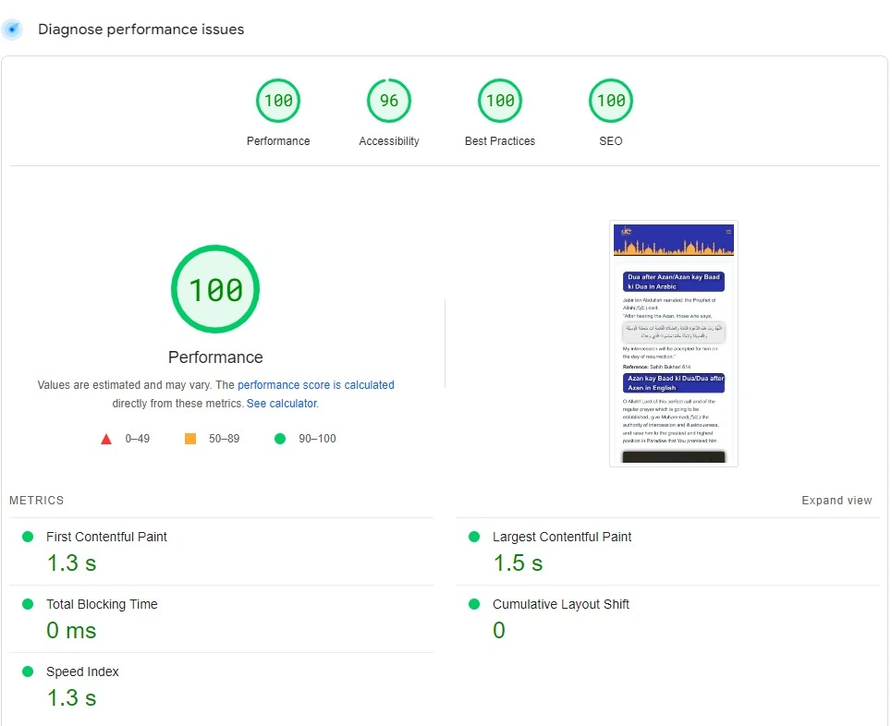Click green dot beside Speed Index
The height and width of the screenshot is (726, 892).
click(28, 672)
